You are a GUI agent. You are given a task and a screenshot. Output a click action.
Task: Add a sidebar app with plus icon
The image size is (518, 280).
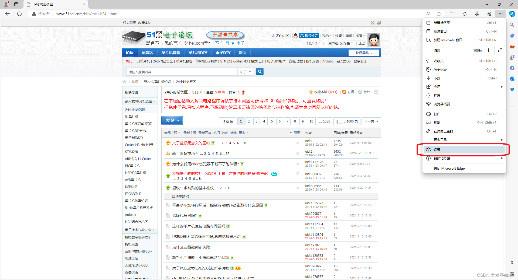512,107
